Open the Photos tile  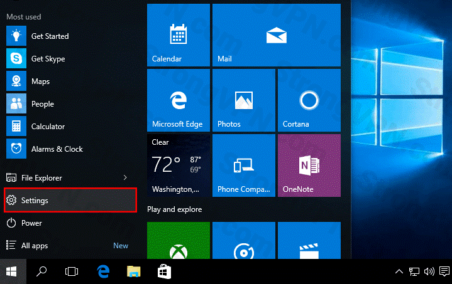244,100
